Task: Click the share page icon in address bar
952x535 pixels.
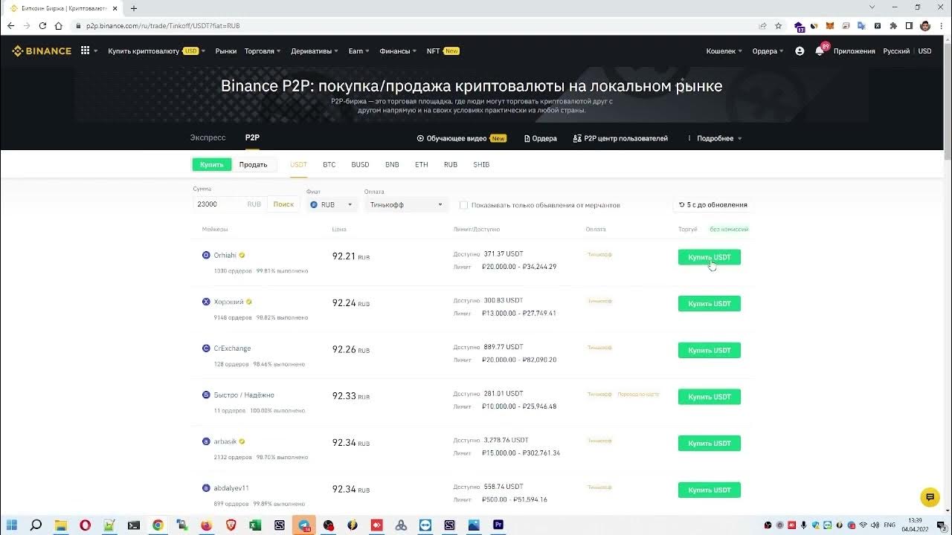Action: click(x=762, y=25)
